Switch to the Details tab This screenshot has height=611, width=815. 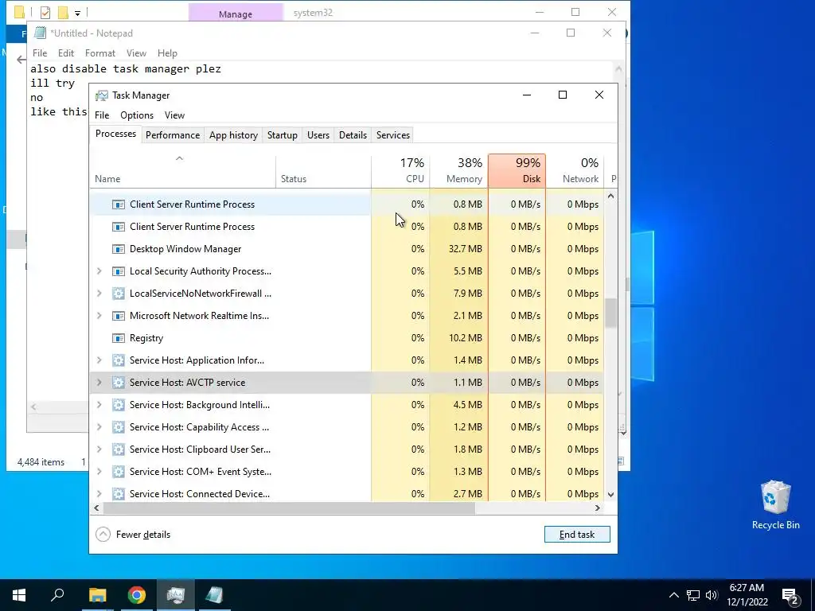[x=353, y=135]
